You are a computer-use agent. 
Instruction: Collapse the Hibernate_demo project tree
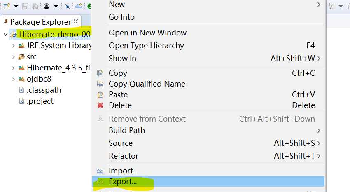[x=5, y=35]
